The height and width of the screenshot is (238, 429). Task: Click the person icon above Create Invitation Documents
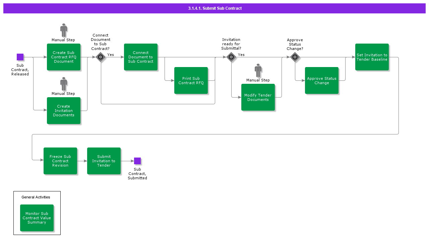pos(64,84)
